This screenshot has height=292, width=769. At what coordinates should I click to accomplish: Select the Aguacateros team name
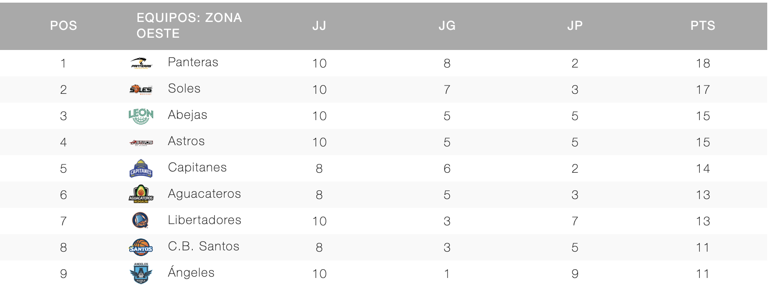pos(205,194)
